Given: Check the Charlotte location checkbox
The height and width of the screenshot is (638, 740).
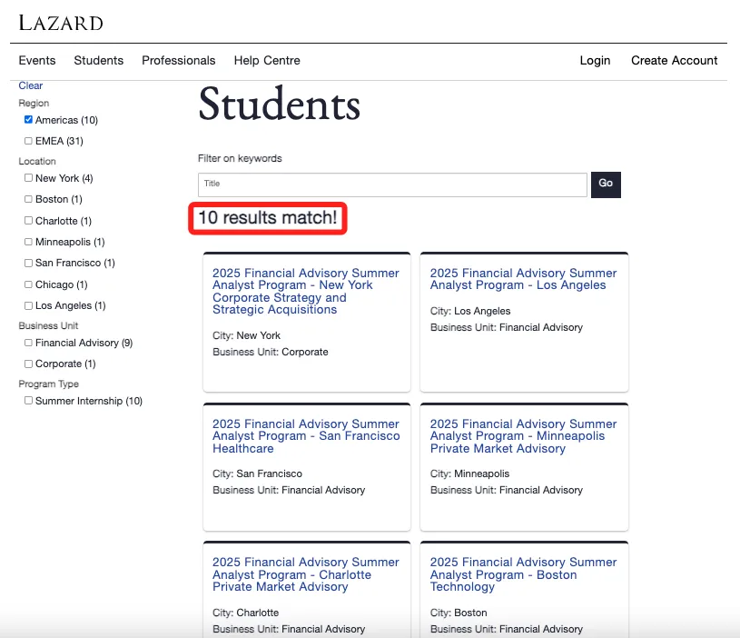Looking at the screenshot, I should click(28, 221).
